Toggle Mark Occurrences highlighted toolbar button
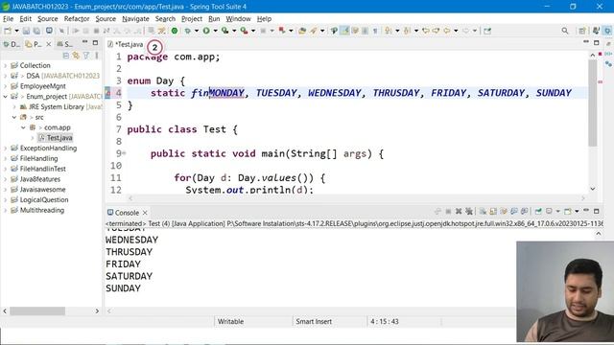 (x=344, y=31)
